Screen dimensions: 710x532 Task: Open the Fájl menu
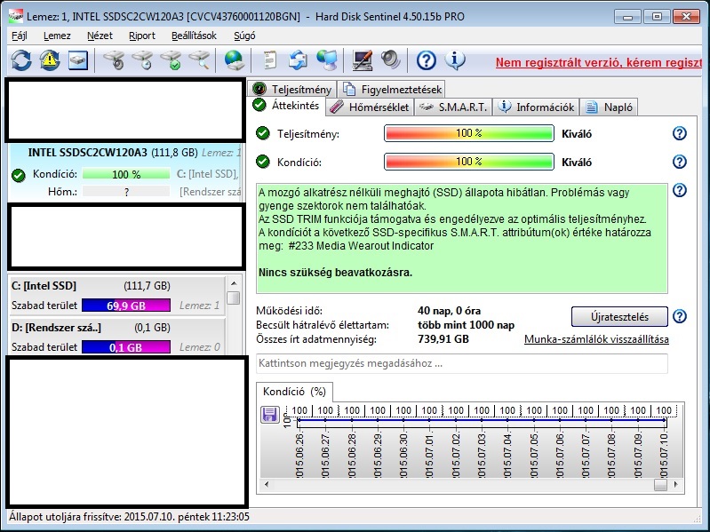coord(20,36)
